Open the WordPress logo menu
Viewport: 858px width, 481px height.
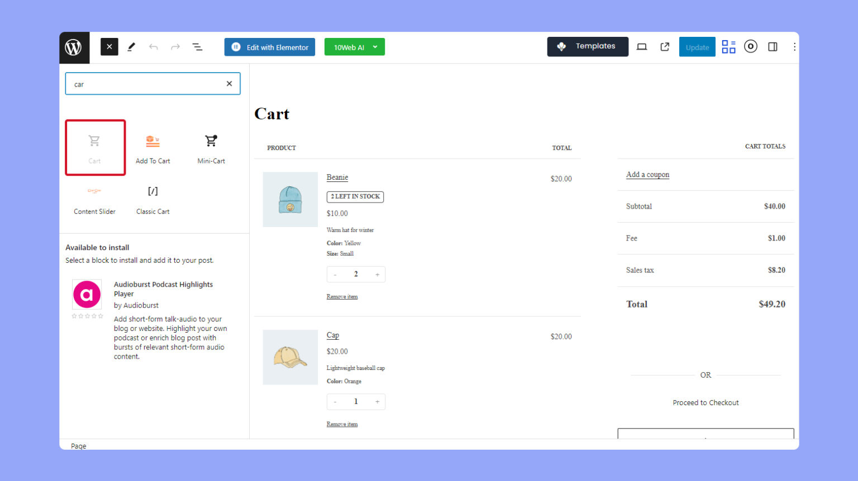coord(74,47)
